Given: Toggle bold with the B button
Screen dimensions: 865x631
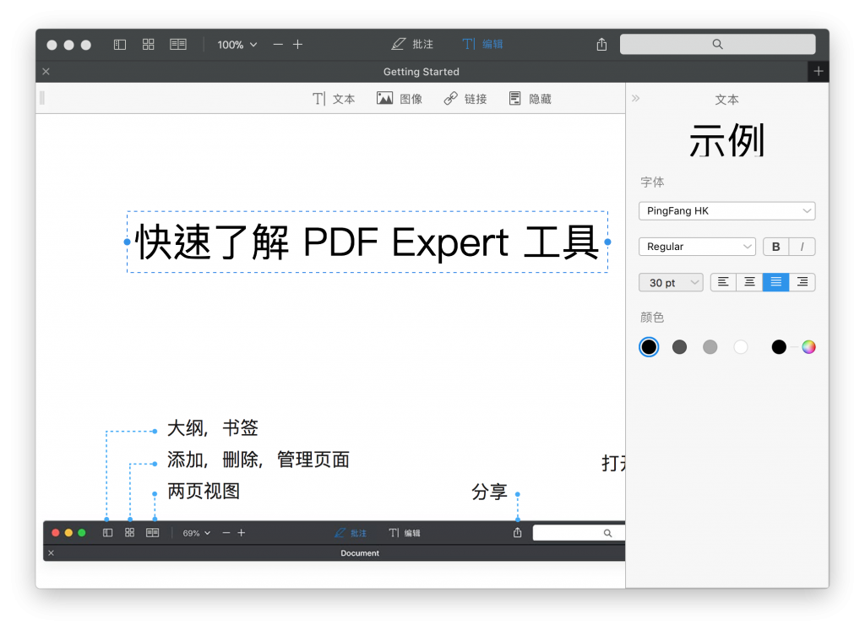Looking at the screenshot, I should click(776, 247).
